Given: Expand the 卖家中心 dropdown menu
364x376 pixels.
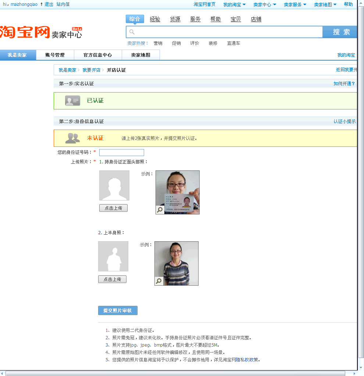Looking at the screenshot, I should [x=265, y=4].
